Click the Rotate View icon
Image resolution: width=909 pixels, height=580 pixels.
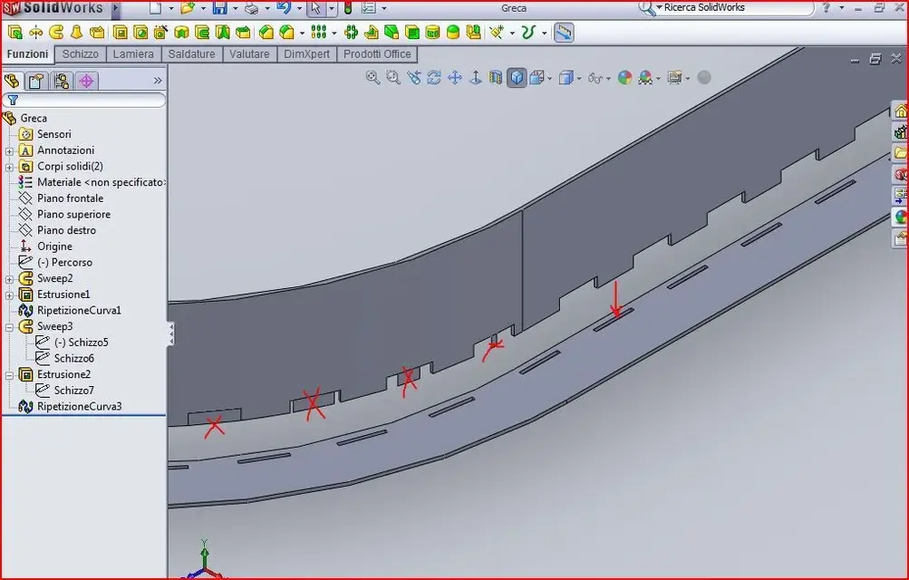point(433,78)
